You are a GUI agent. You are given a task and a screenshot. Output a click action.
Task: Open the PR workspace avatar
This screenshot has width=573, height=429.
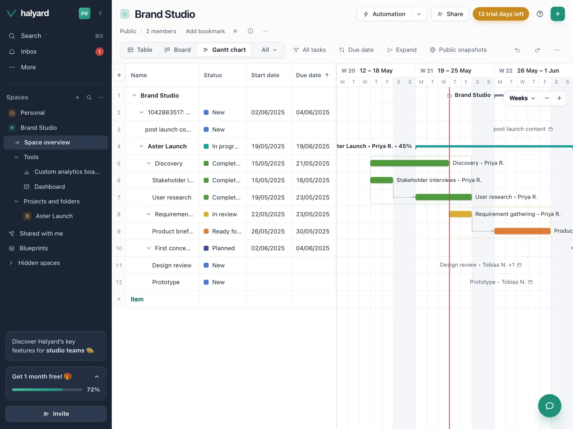85,14
